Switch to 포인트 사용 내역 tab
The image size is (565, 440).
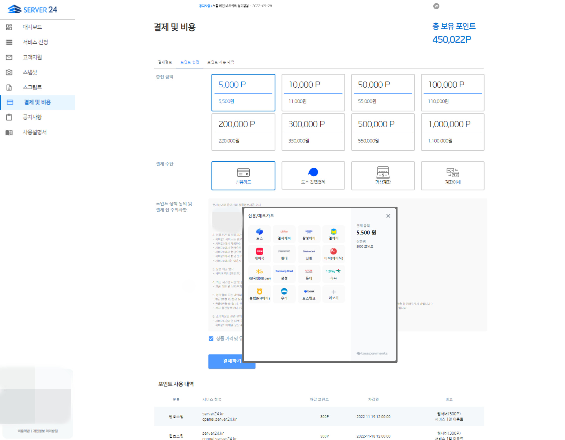(221, 62)
